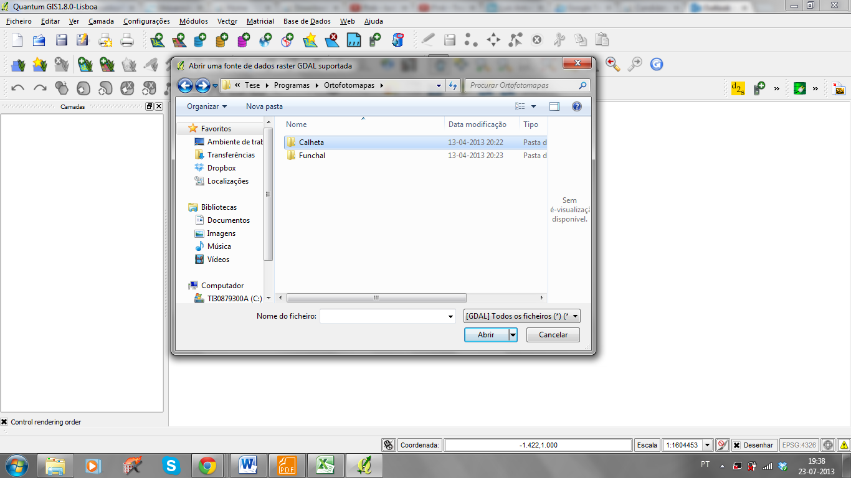Click the Paste Features clipboard icon
851x478 pixels.
click(x=602, y=40)
